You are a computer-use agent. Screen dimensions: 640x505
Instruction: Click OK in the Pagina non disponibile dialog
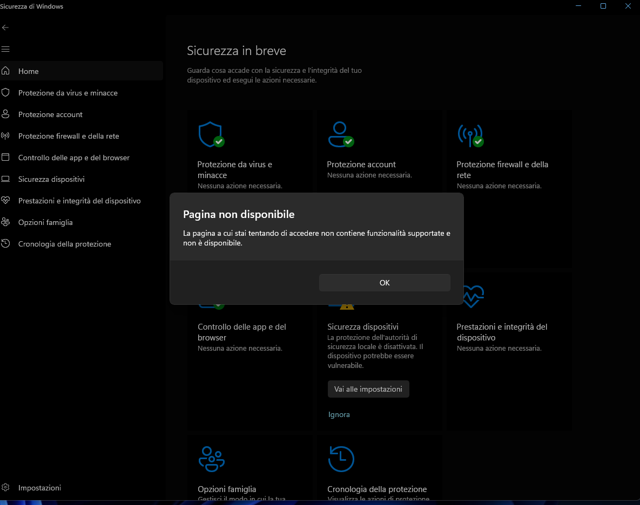pyautogui.click(x=385, y=283)
